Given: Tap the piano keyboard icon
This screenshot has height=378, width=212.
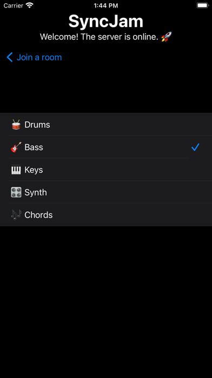Looking at the screenshot, I should pos(16,169).
